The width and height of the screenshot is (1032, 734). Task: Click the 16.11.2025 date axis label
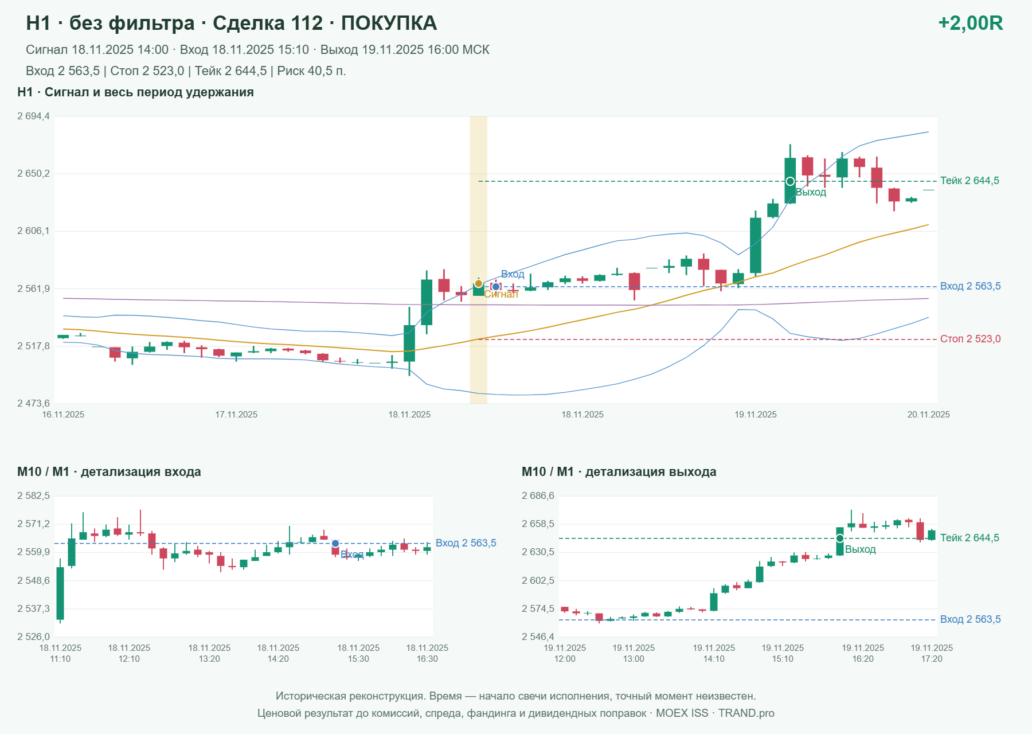(x=63, y=415)
